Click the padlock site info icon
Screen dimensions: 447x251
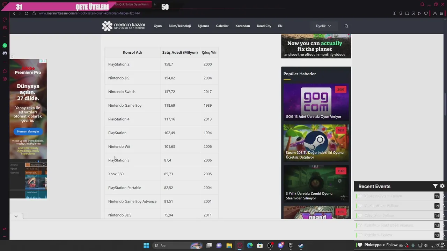[x=34, y=13]
